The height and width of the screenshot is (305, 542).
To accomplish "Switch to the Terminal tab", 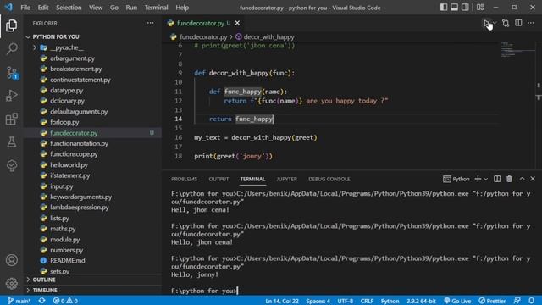I will [252, 179].
